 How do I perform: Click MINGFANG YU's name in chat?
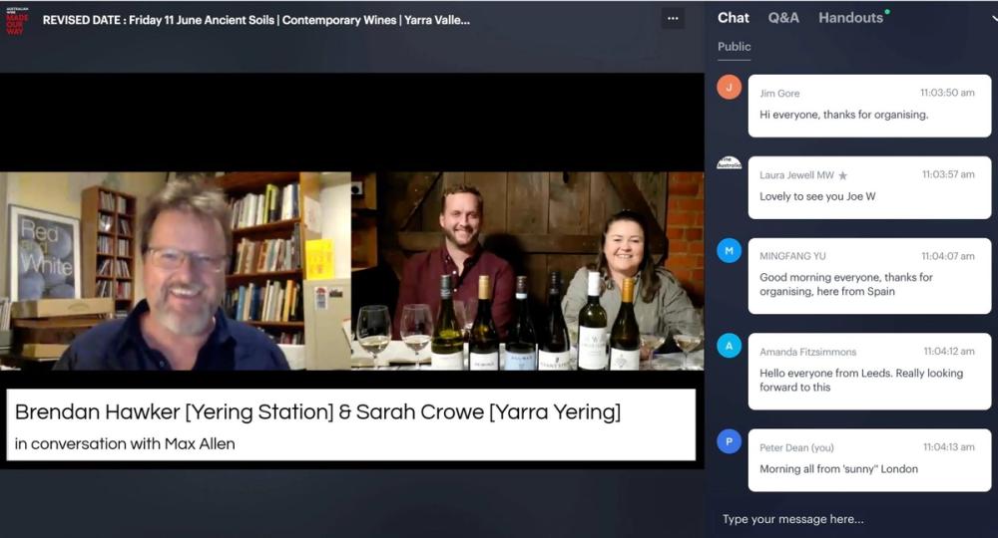(x=792, y=257)
